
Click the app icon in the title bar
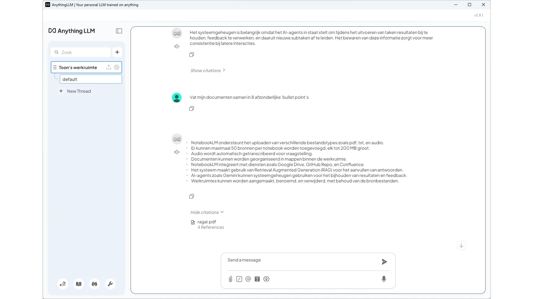(48, 5)
